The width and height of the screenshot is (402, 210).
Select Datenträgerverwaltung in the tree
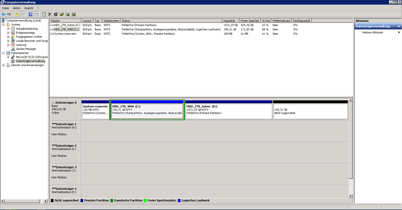click(30, 61)
